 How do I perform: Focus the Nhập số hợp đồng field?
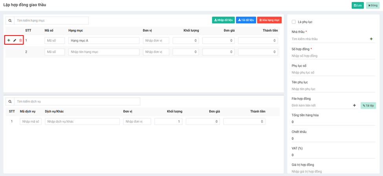pos(332,56)
